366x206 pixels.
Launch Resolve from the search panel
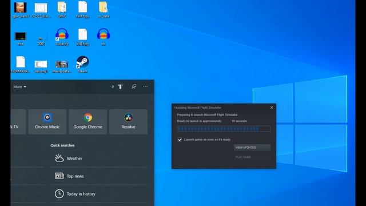pyautogui.click(x=128, y=121)
